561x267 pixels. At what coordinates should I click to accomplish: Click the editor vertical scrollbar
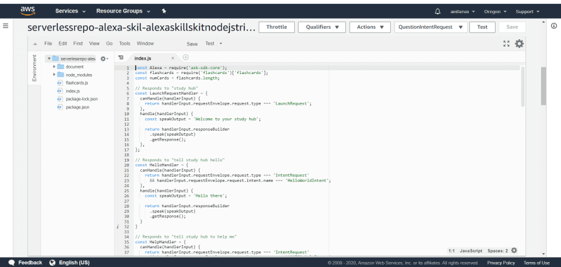pyautogui.click(x=522, y=87)
